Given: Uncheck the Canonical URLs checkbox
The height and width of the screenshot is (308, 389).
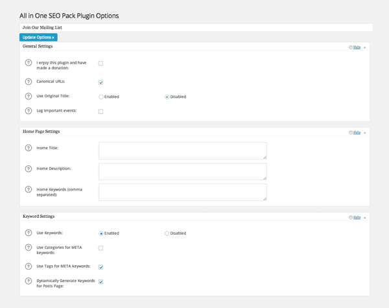Looking at the screenshot, I should [100, 82].
